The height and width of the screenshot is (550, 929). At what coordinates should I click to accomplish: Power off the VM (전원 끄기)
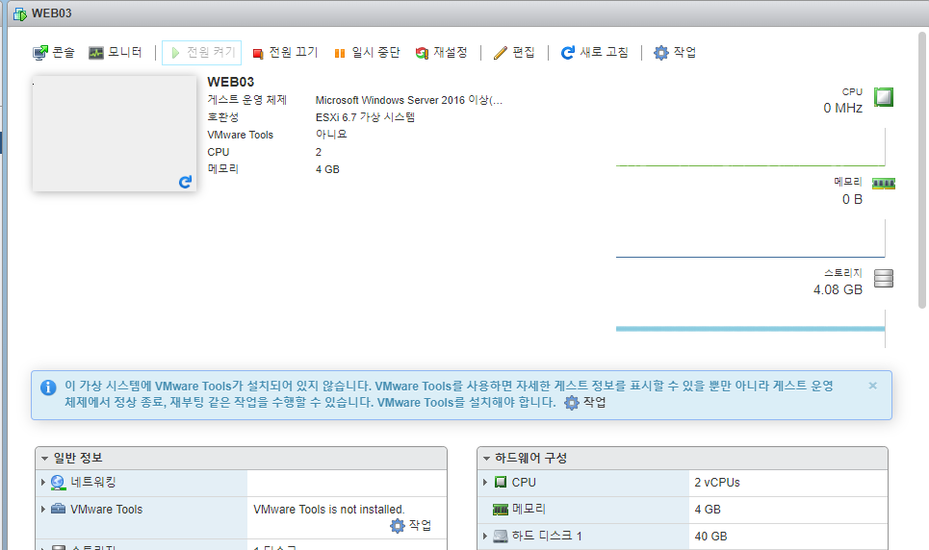(285, 53)
